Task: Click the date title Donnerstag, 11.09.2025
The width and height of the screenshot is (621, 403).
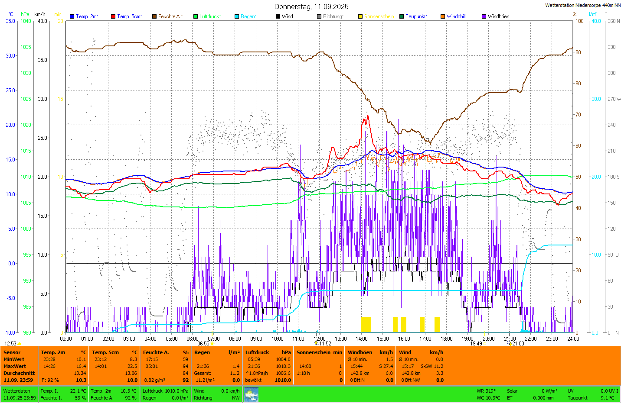Action: 311,6
